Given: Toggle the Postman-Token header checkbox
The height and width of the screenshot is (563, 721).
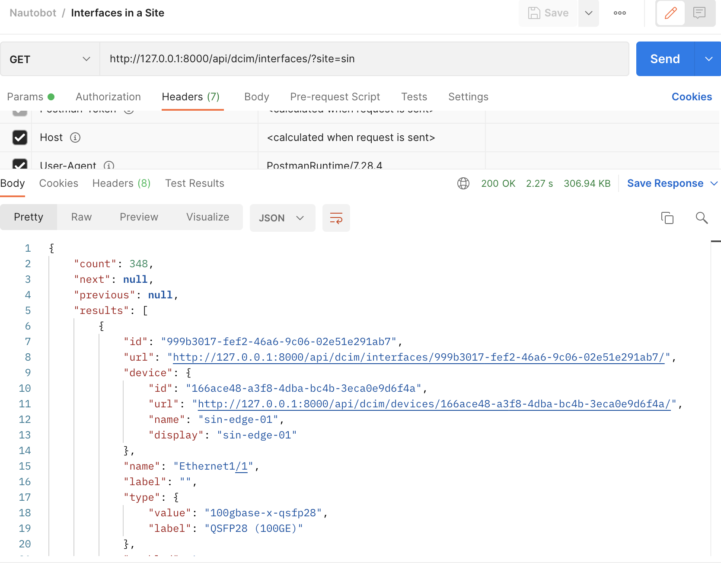Looking at the screenshot, I should (20, 112).
